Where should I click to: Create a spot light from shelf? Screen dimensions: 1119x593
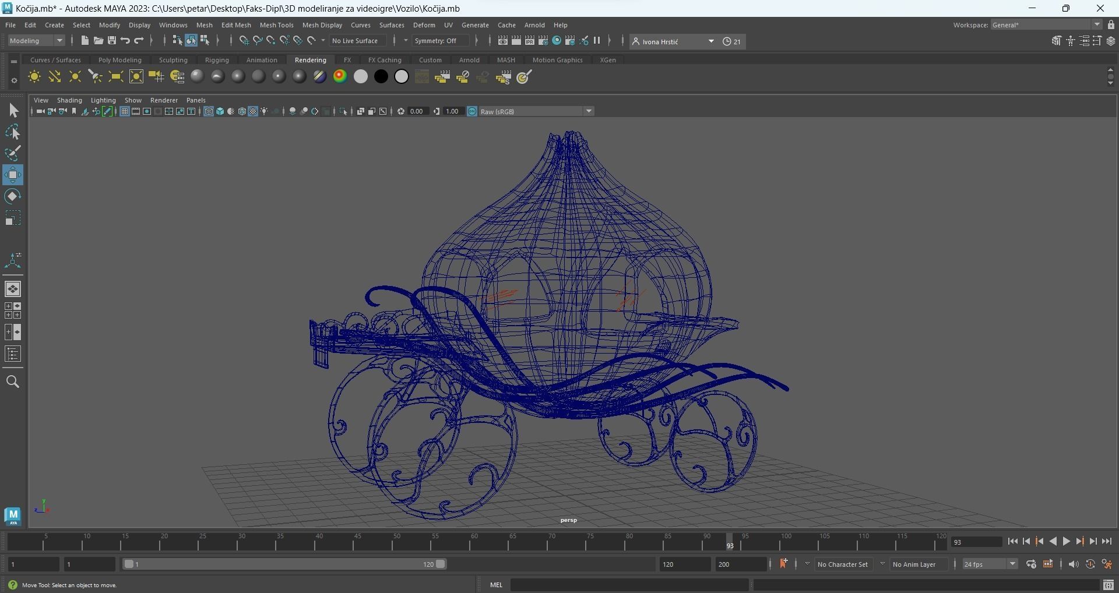pyautogui.click(x=95, y=77)
